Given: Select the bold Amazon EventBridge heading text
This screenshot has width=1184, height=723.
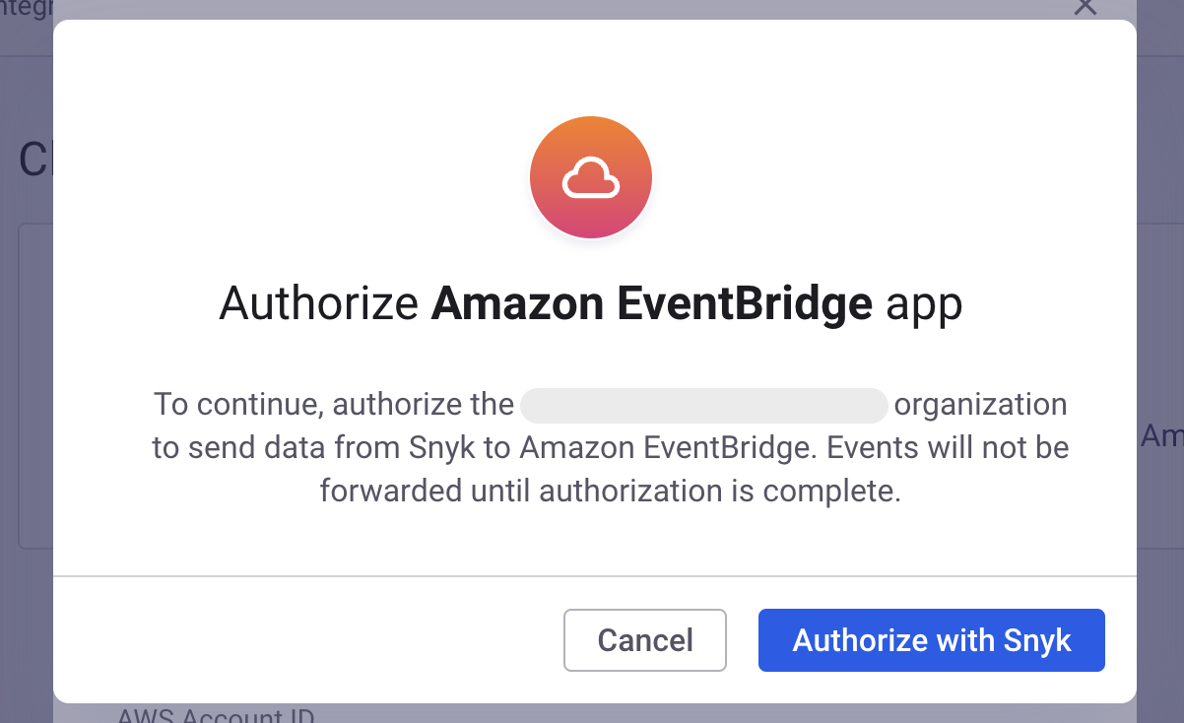Looking at the screenshot, I should click(x=651, y=304).
